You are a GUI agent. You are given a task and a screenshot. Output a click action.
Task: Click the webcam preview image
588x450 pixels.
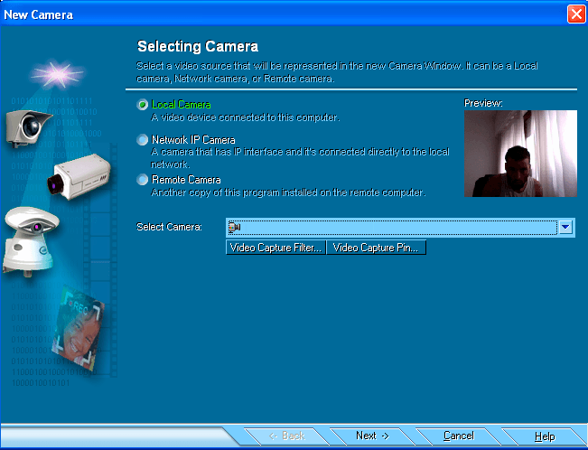(x=520, y=154)
